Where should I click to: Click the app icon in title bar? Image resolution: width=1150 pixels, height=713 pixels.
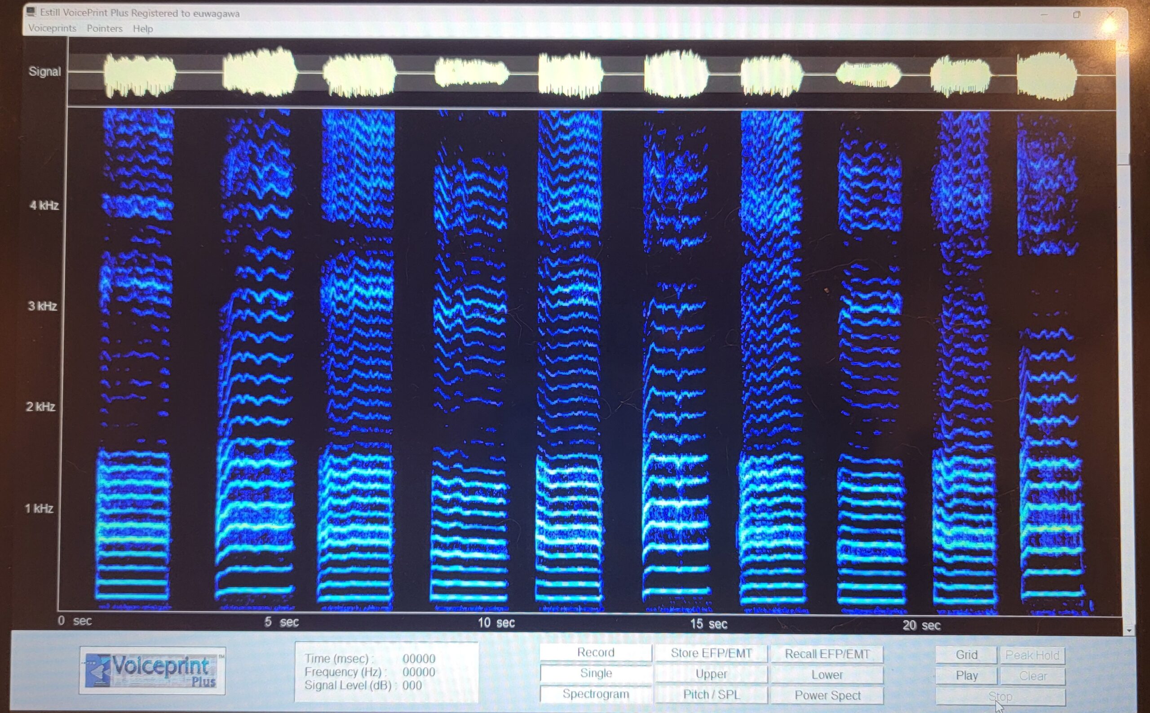coord(31,12)
